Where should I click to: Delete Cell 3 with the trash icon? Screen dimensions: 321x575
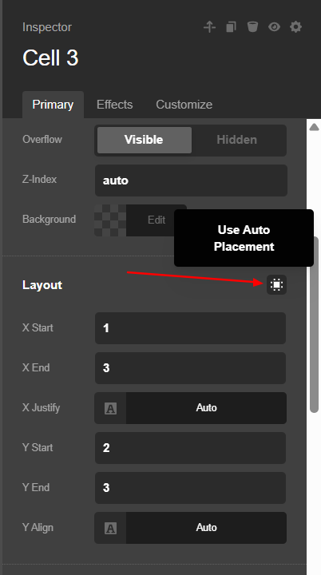pyautogui.click(x=252, y=27)
